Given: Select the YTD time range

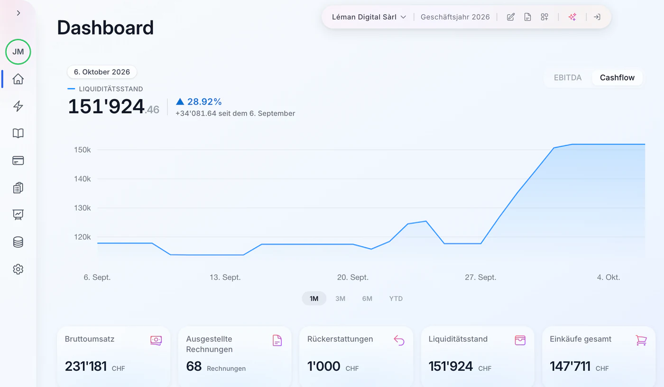Looking at the screenshot, I should [x=396, y=298].
